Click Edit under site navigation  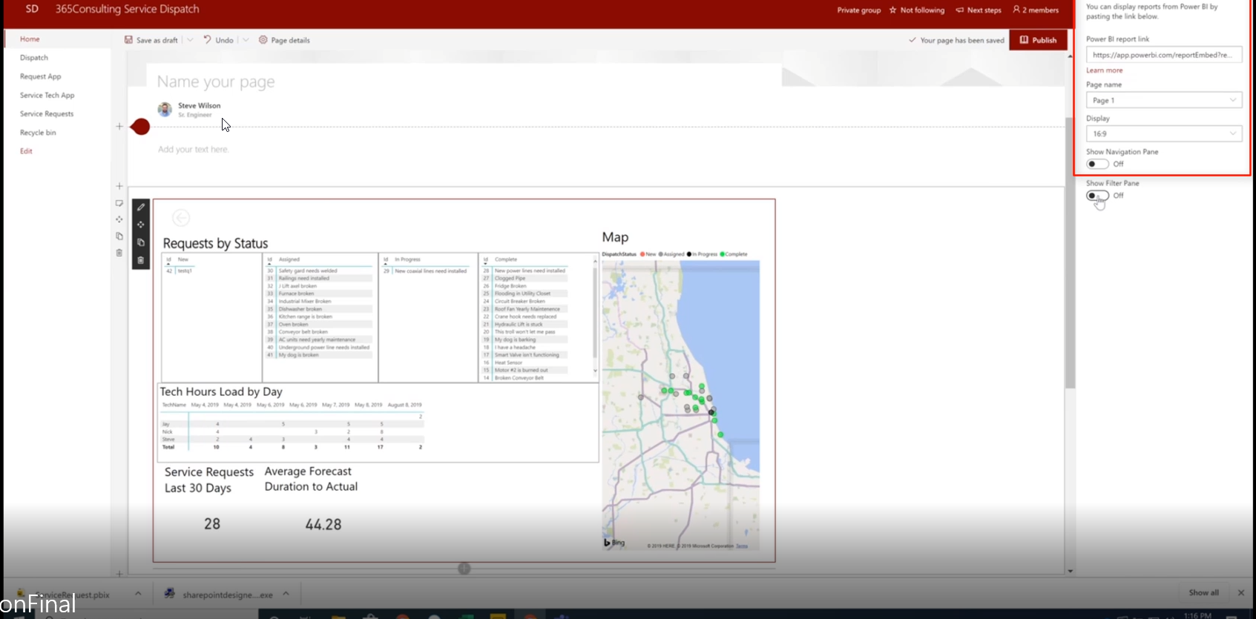(26, 151)
